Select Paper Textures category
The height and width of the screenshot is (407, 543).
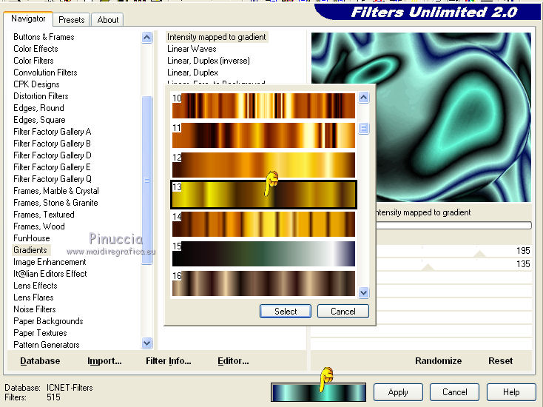click(x=40, y=333)
